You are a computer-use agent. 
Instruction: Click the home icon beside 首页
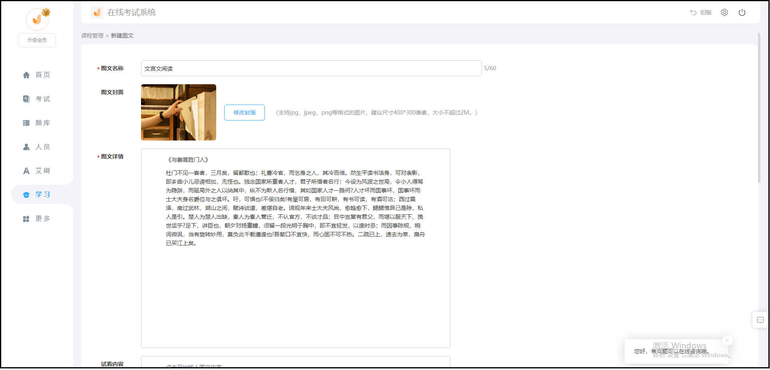26,75
